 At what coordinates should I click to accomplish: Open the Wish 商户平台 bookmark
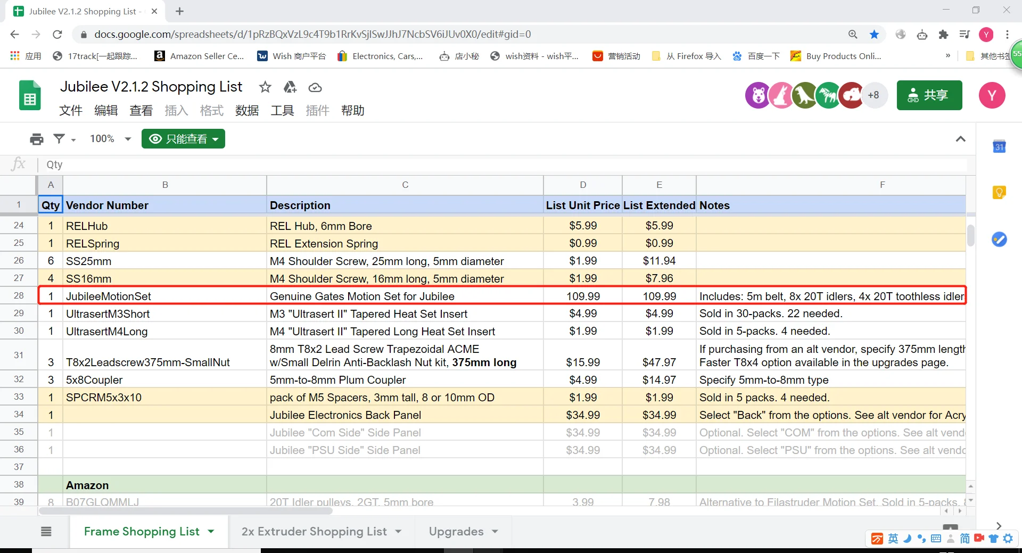coord(292,56)
